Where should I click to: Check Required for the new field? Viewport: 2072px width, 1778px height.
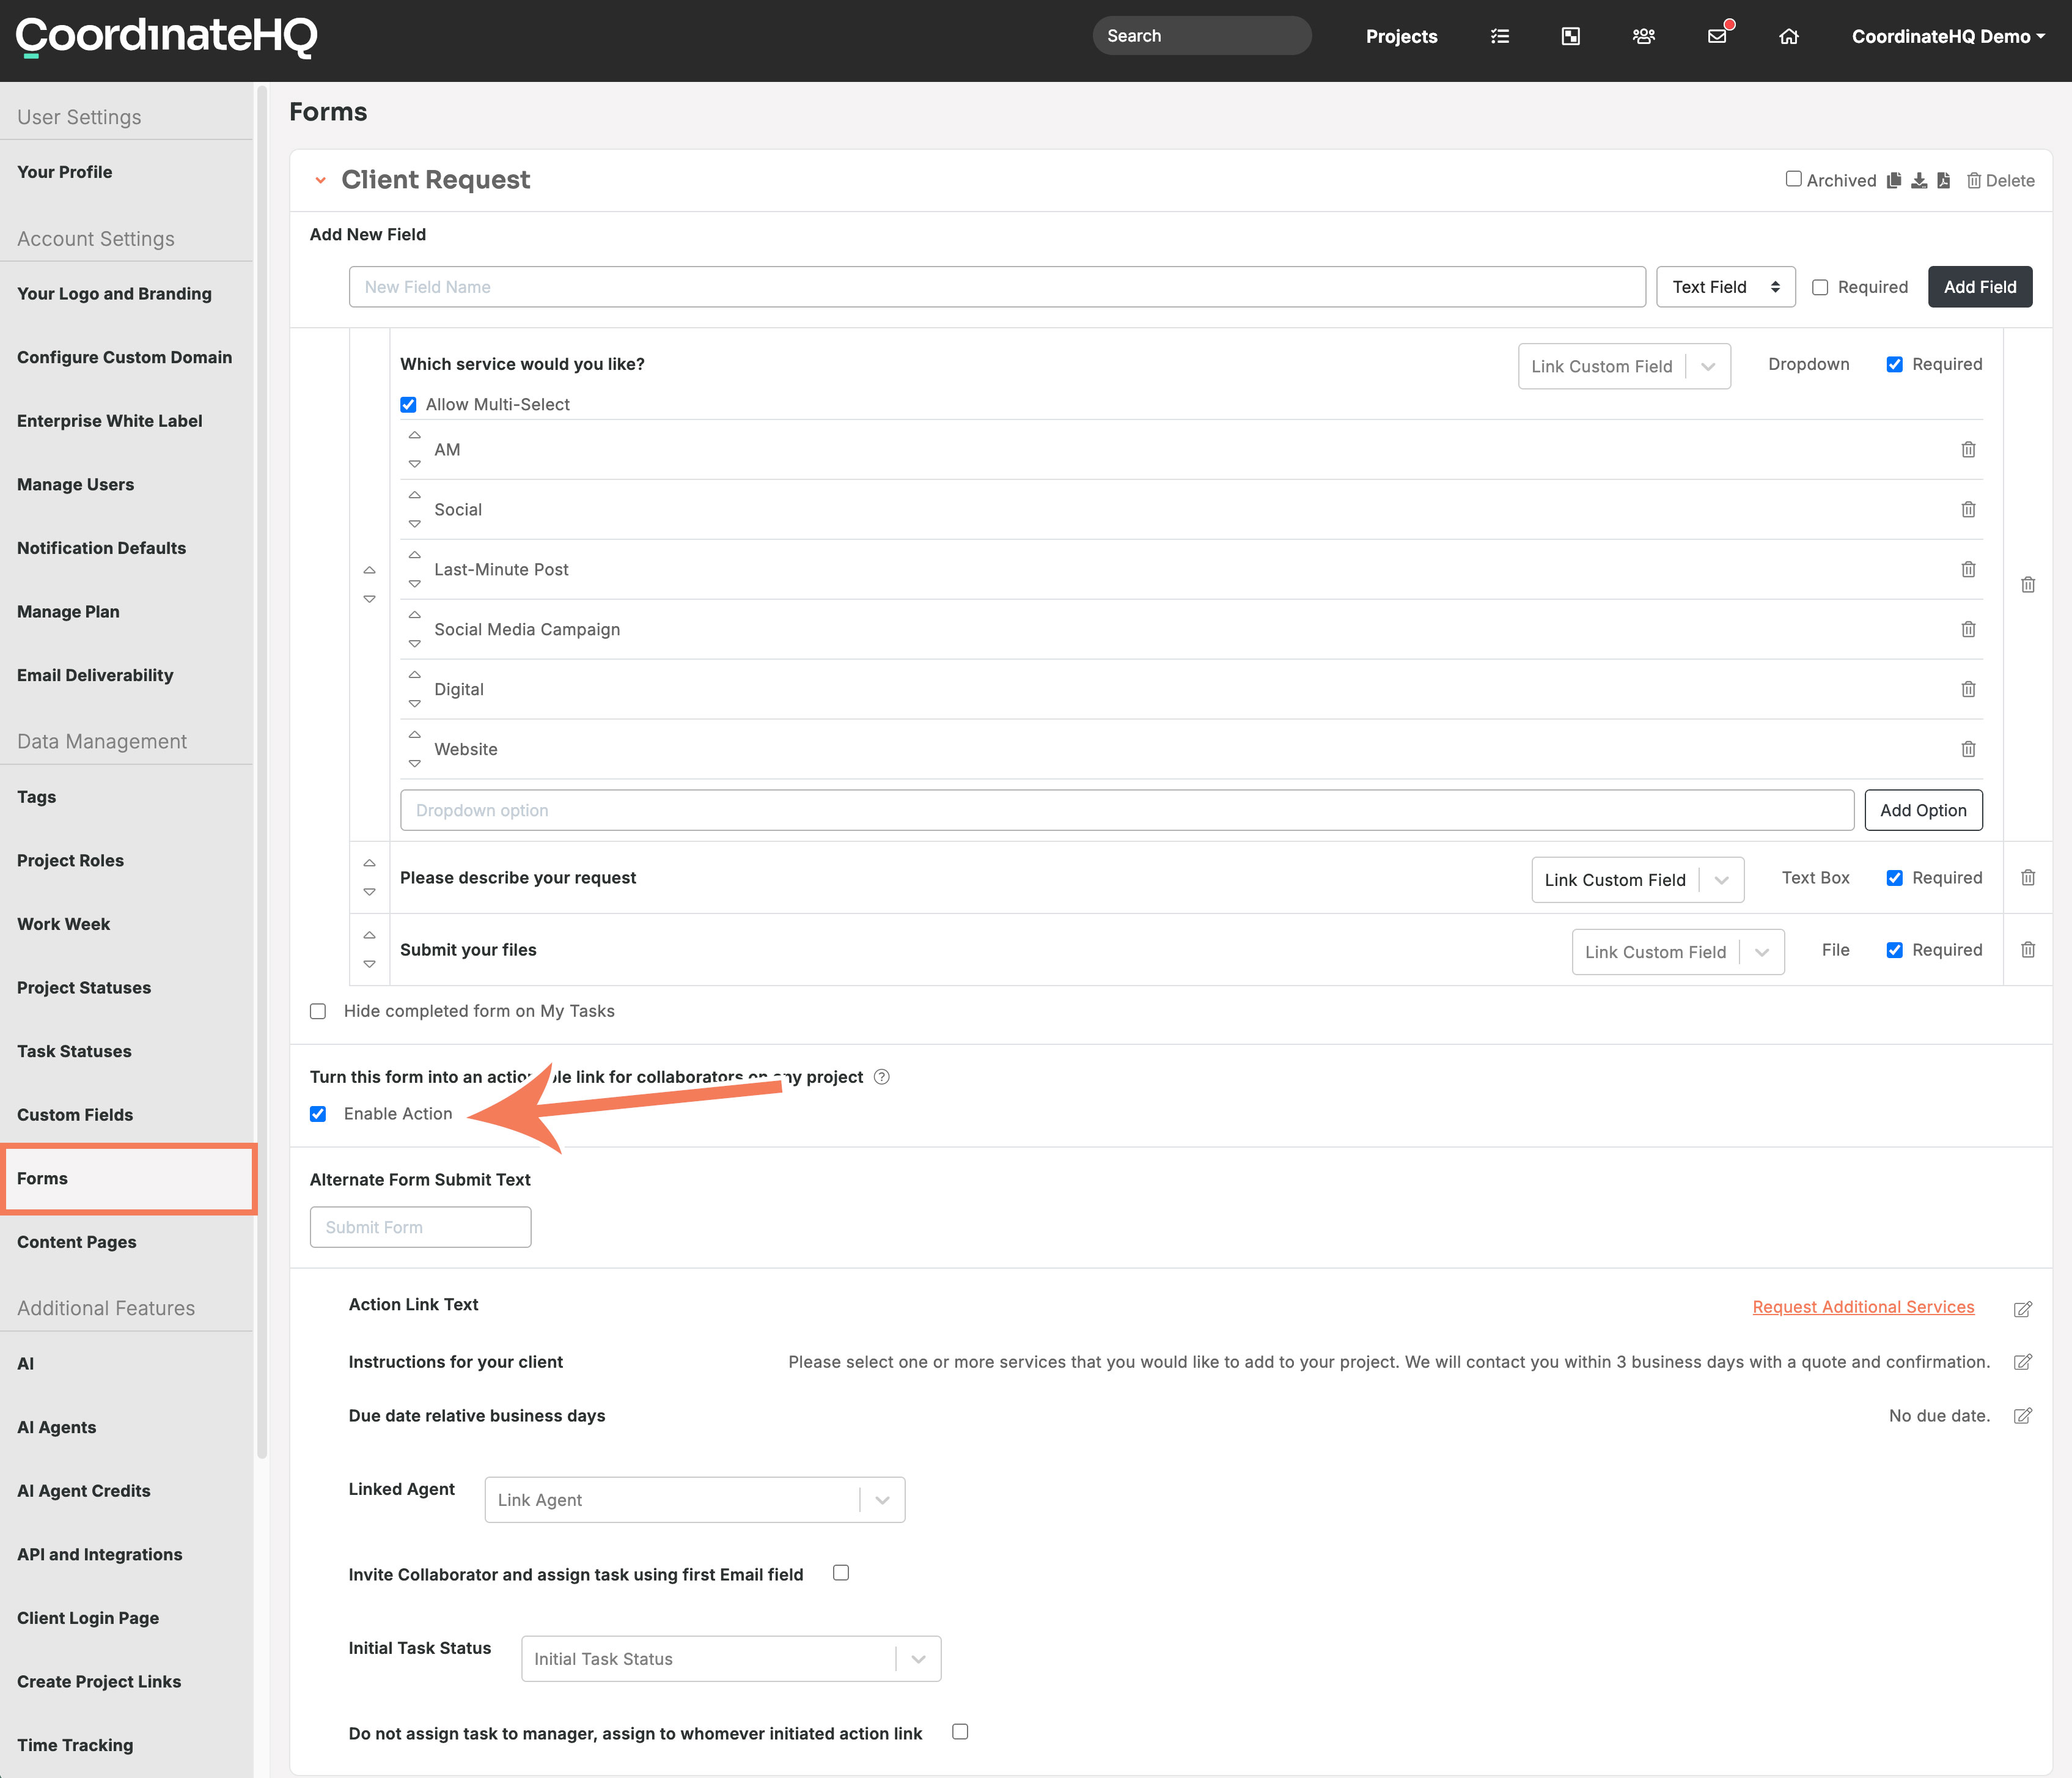(1820, 287)
